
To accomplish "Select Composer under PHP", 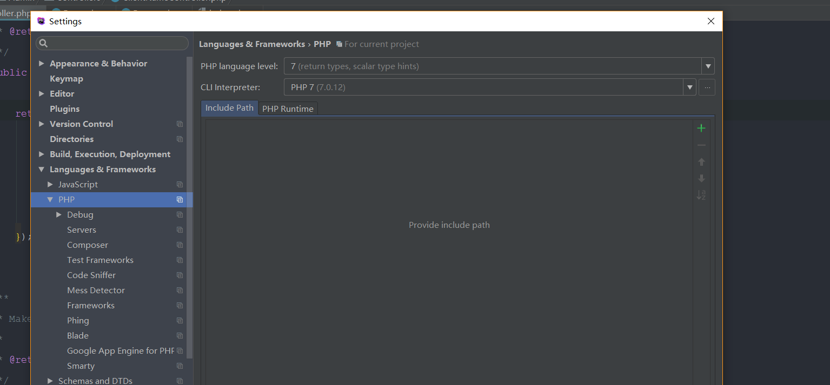I will click(88, 245).
